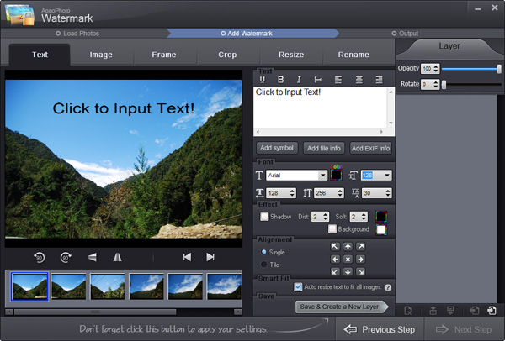
Task: Toggle underline text formatting
Action: point(263,80)
